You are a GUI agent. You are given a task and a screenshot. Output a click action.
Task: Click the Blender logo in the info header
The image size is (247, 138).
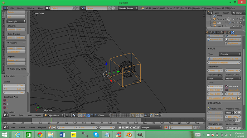tap(143, 8)
